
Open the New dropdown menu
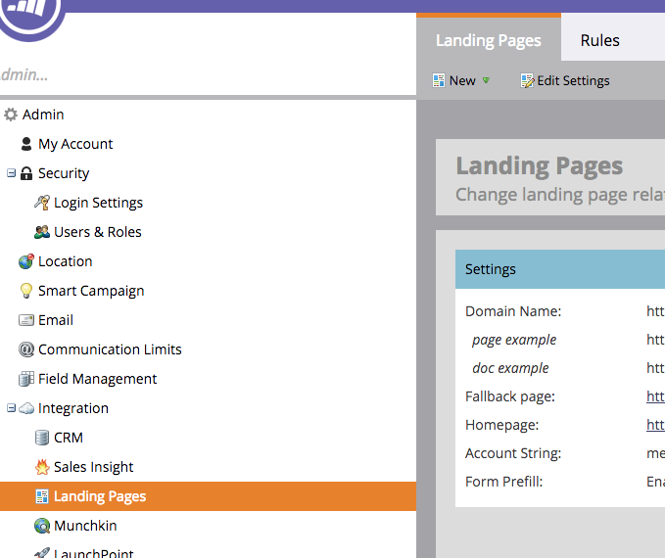[x=461, y=80]
